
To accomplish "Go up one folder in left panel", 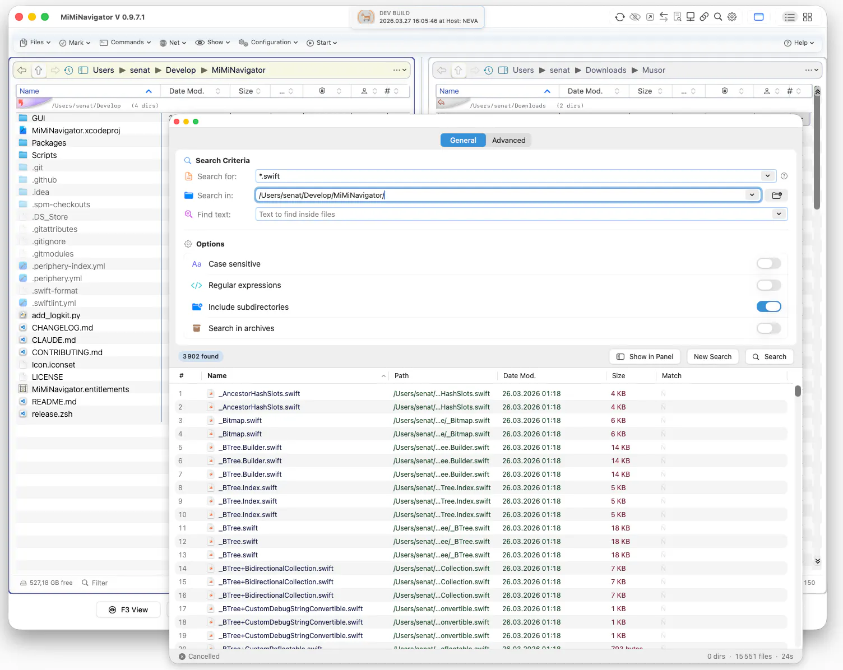I will 38,70.
